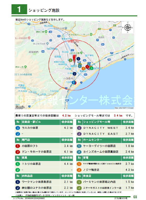Click the 4.4 km distance for ニトリ小田原店
The height and width of the screenshot is (200, 146).
(68, 164)
